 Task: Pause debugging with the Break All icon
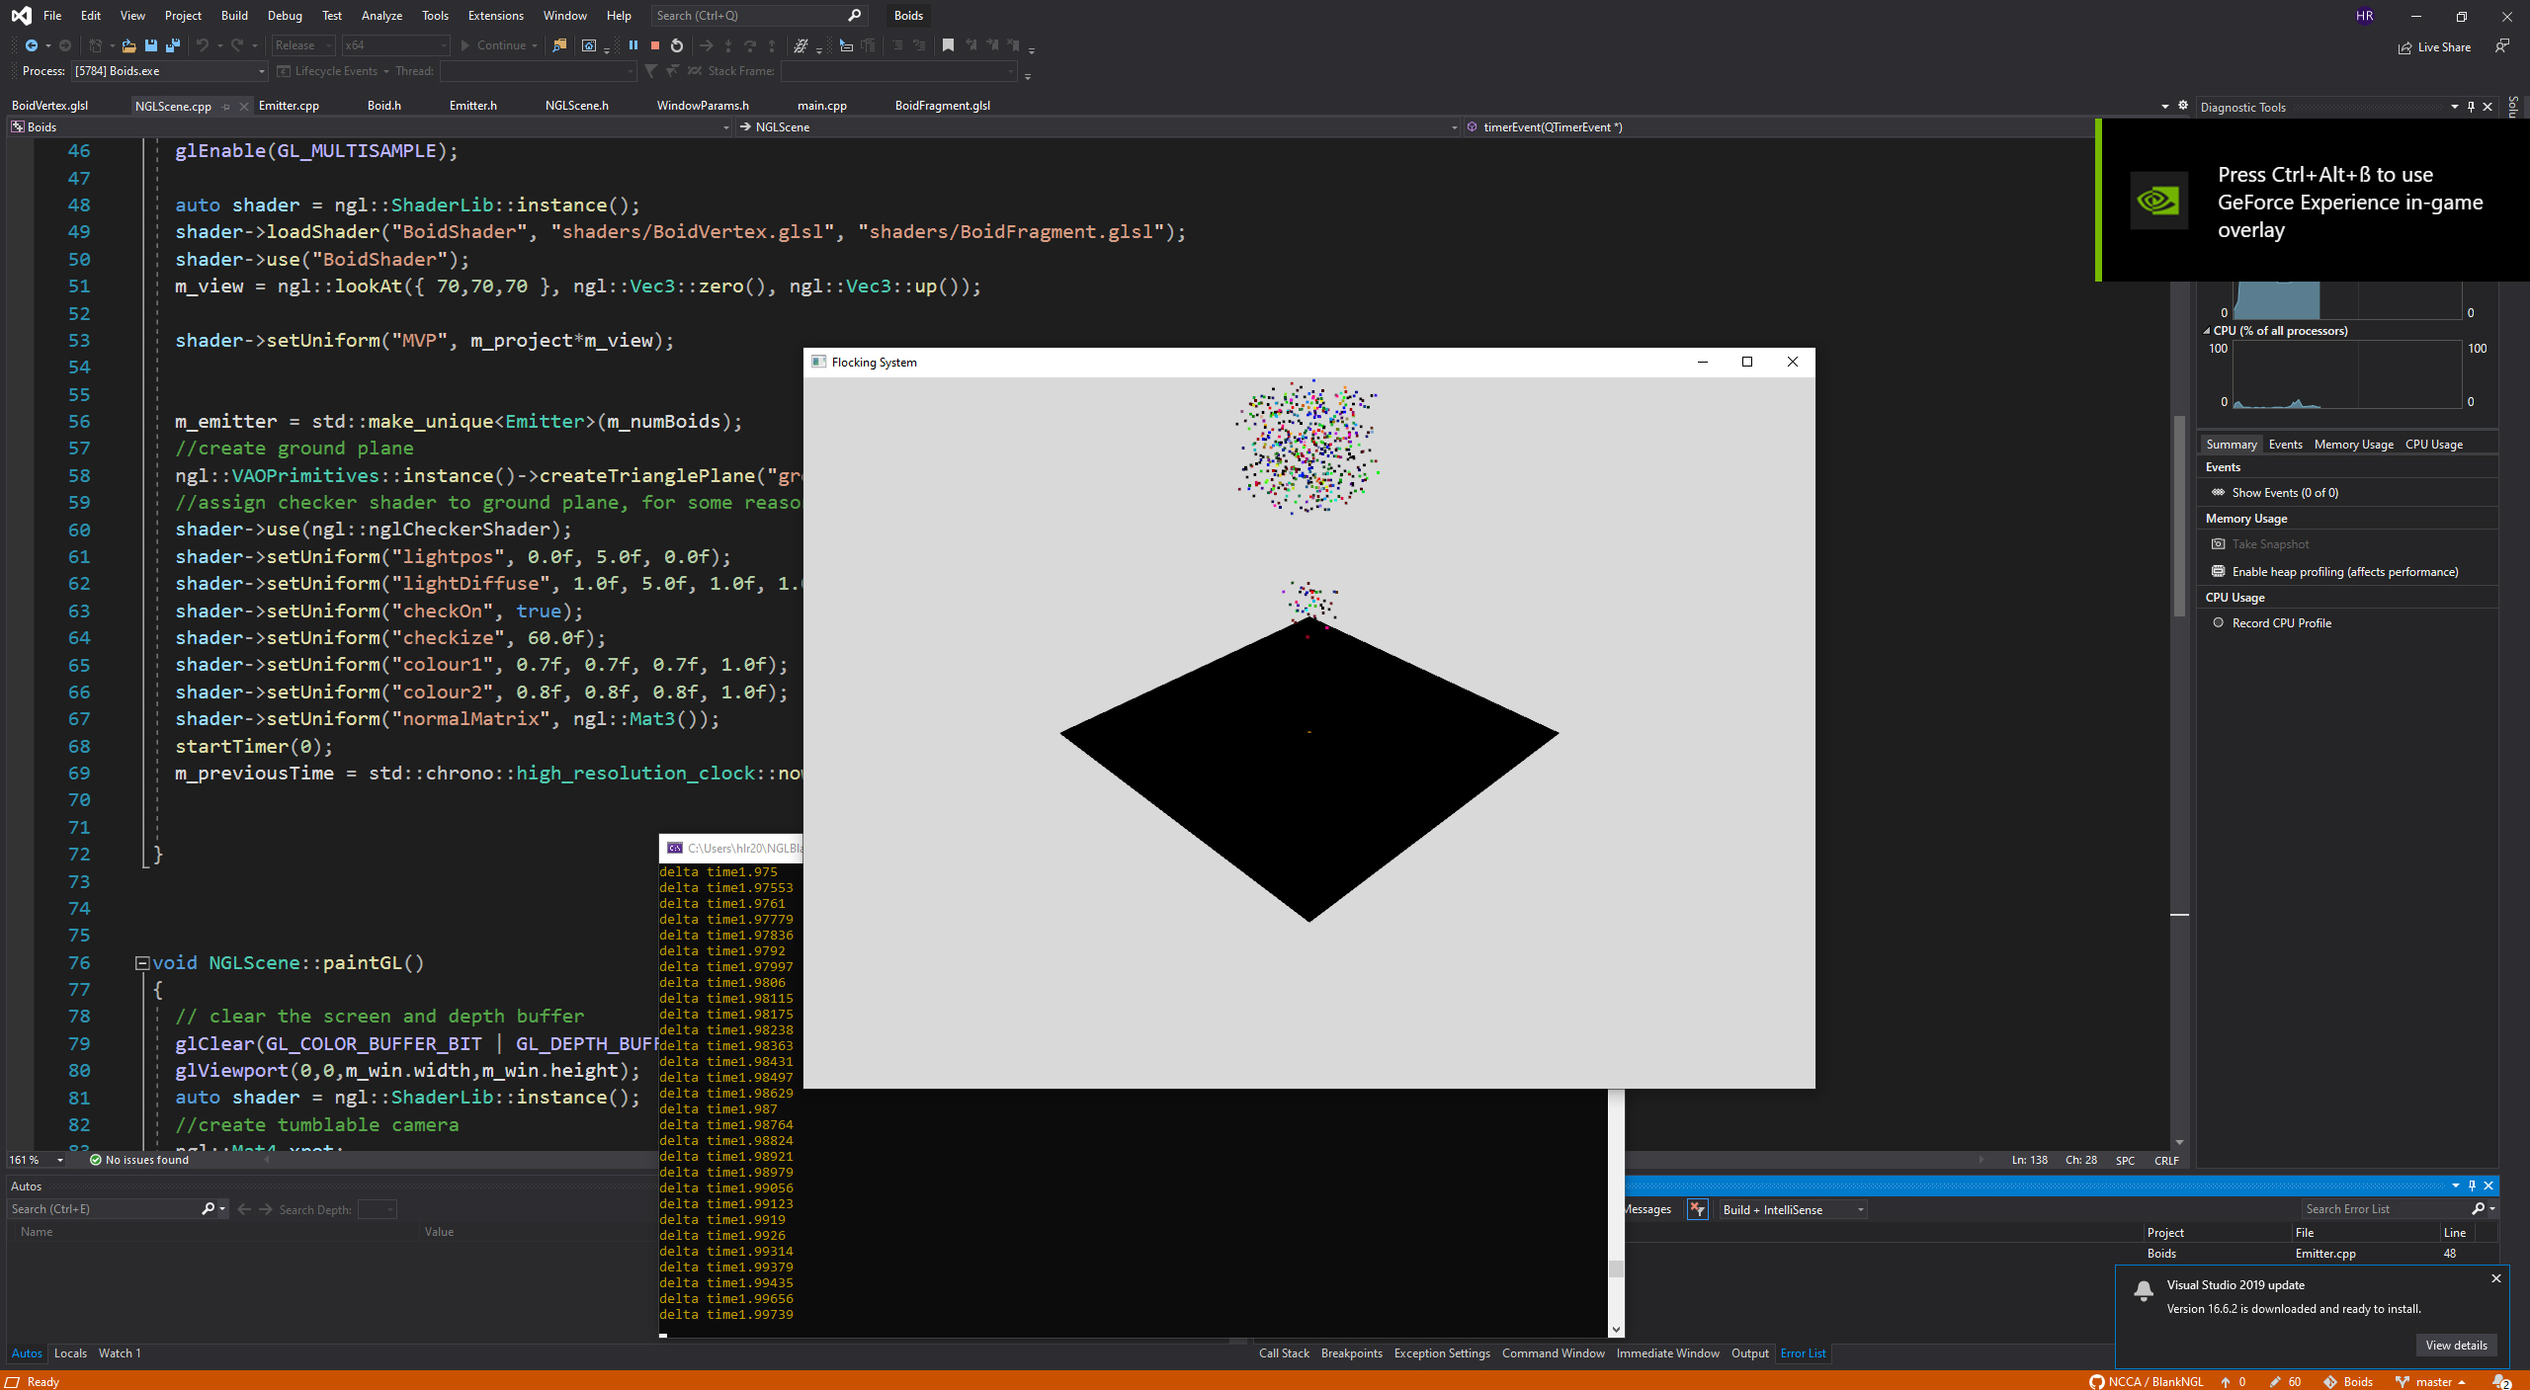pos(633,45)
